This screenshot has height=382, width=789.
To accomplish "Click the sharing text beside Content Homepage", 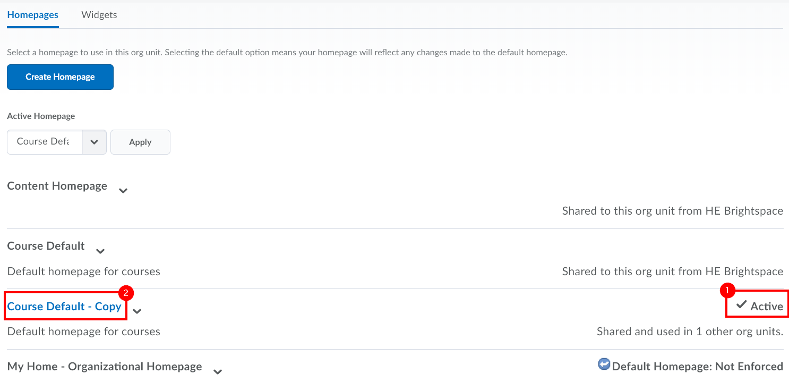I will point(672,211).
